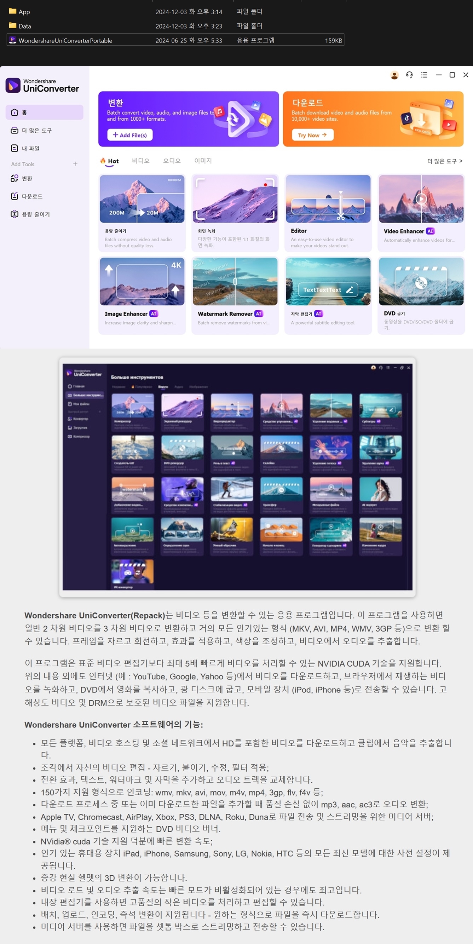Select 다운로드 tool in sidebar

44,196
